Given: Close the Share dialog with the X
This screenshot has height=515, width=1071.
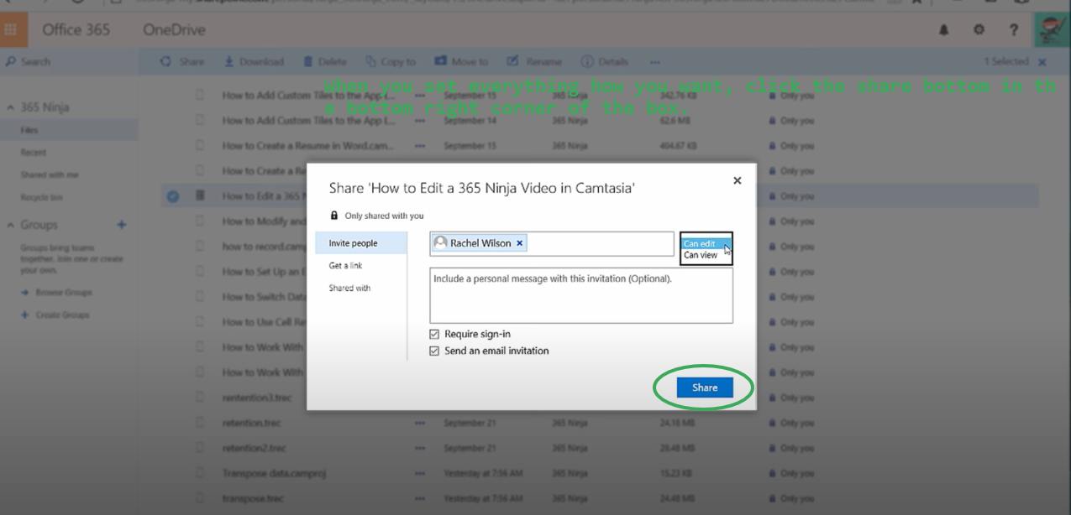Looking at the screenshot, I should coord(738,180).
